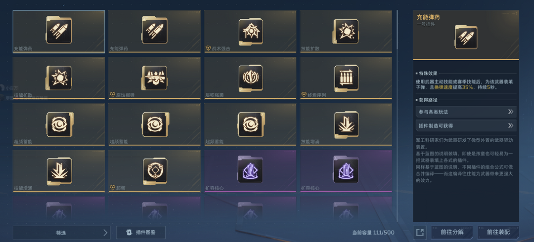Select the second 充能弹药 plugin card
Viewport: 534px width, 242px height.
pos(154,32)
